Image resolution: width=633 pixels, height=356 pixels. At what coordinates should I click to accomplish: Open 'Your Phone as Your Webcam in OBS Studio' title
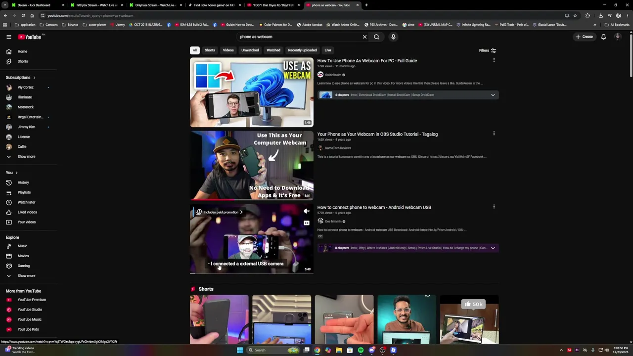pos(377,134)
